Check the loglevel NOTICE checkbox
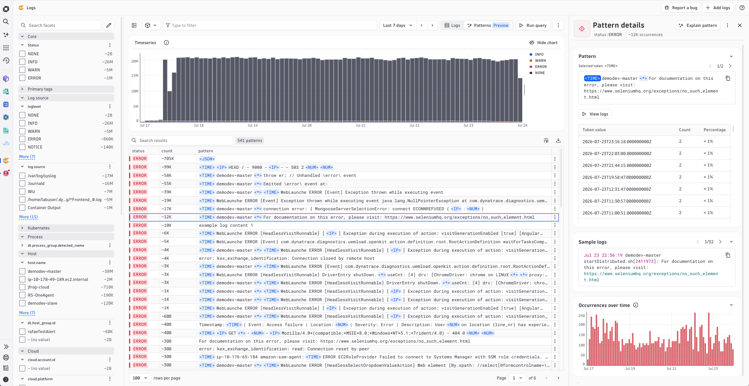 [x=22, y=147]
